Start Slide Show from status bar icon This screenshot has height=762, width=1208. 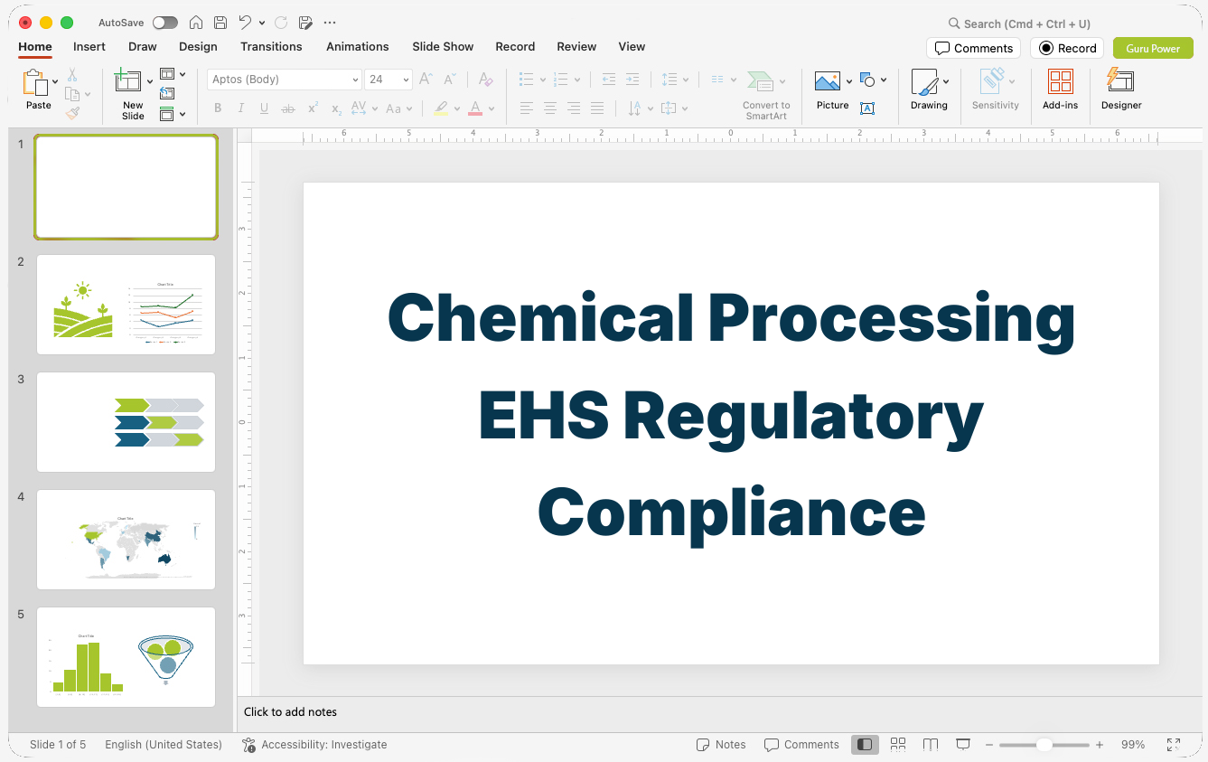[963, 745]
